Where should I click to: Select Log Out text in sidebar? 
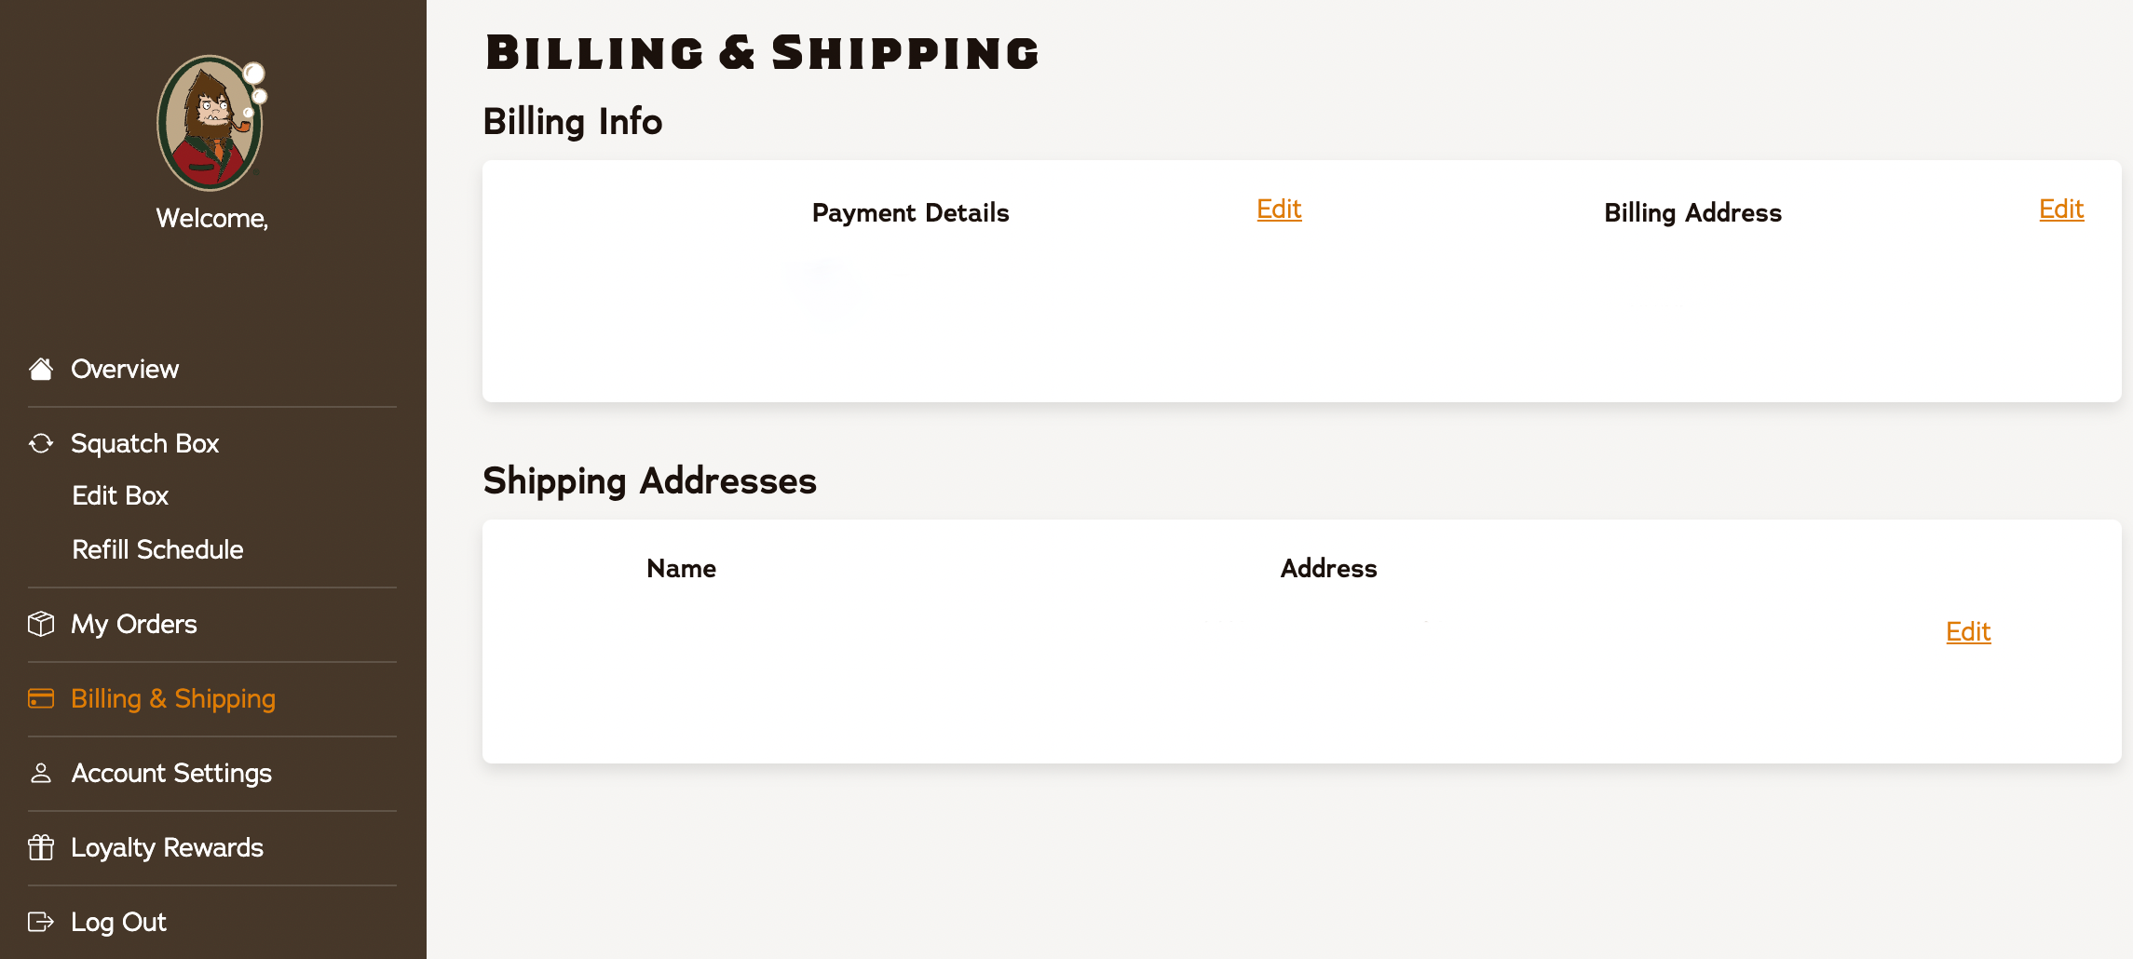click(x=118, y=922)
